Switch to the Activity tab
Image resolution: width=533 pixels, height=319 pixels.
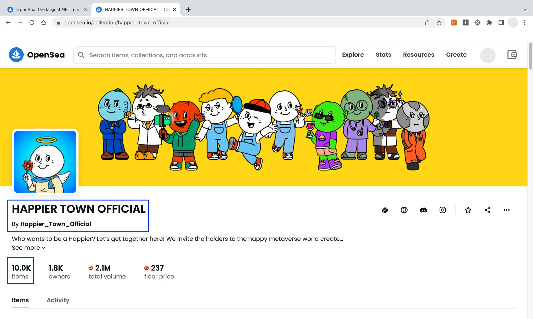point(58,300)
